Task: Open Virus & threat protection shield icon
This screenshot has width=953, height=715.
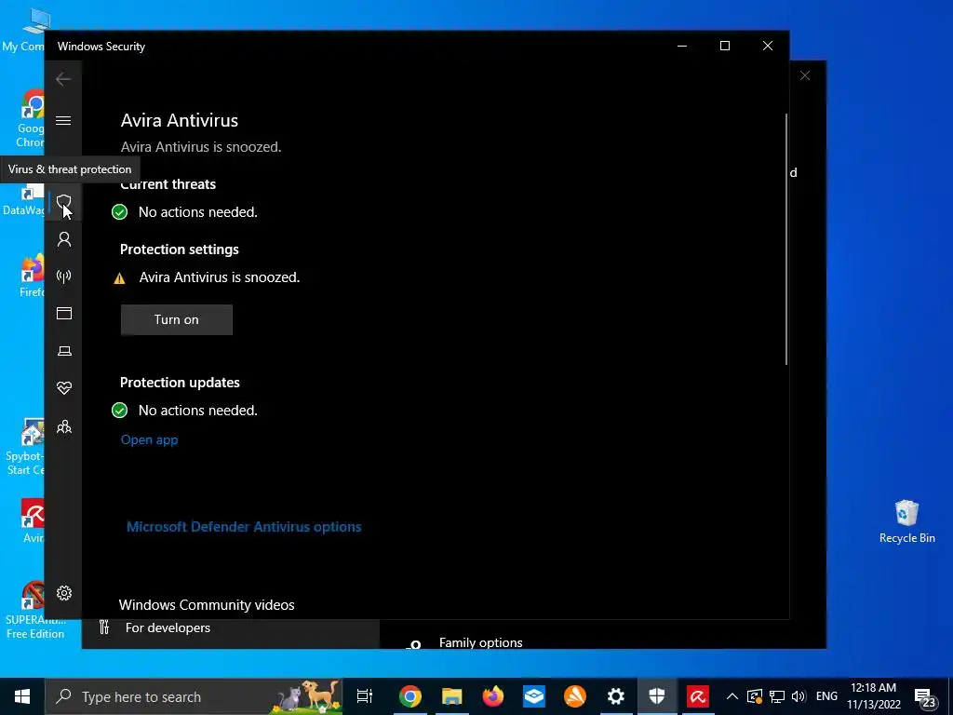Action: (64, 202)
